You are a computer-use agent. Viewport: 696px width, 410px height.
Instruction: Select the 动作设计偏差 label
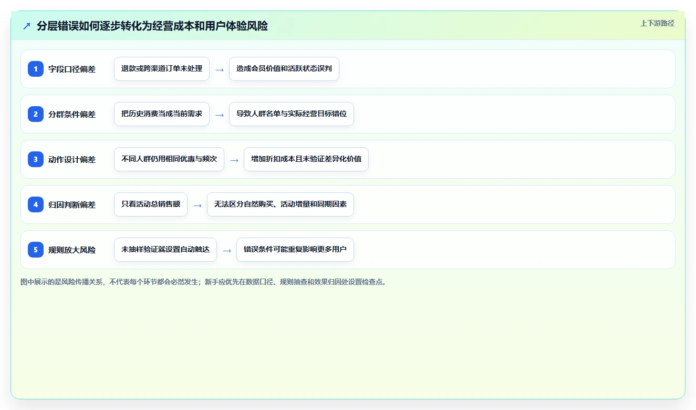click(x=72, y=159)
